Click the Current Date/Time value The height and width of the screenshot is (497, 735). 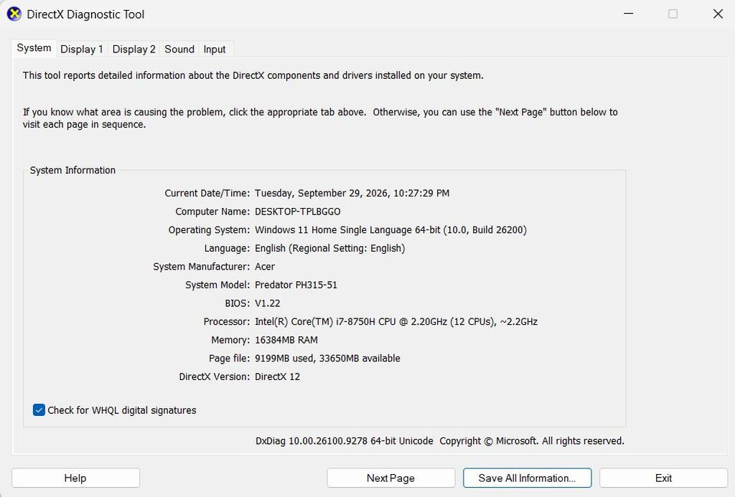coord(352,193)
